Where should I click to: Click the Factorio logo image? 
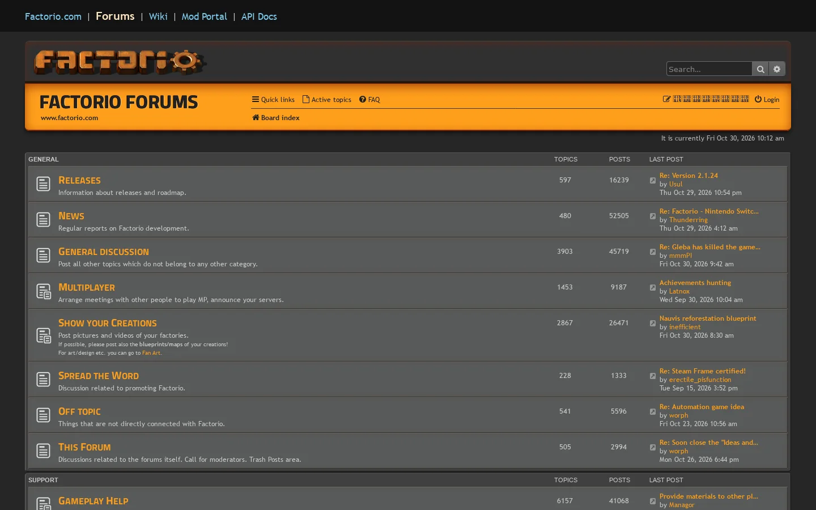coord(120,62)
